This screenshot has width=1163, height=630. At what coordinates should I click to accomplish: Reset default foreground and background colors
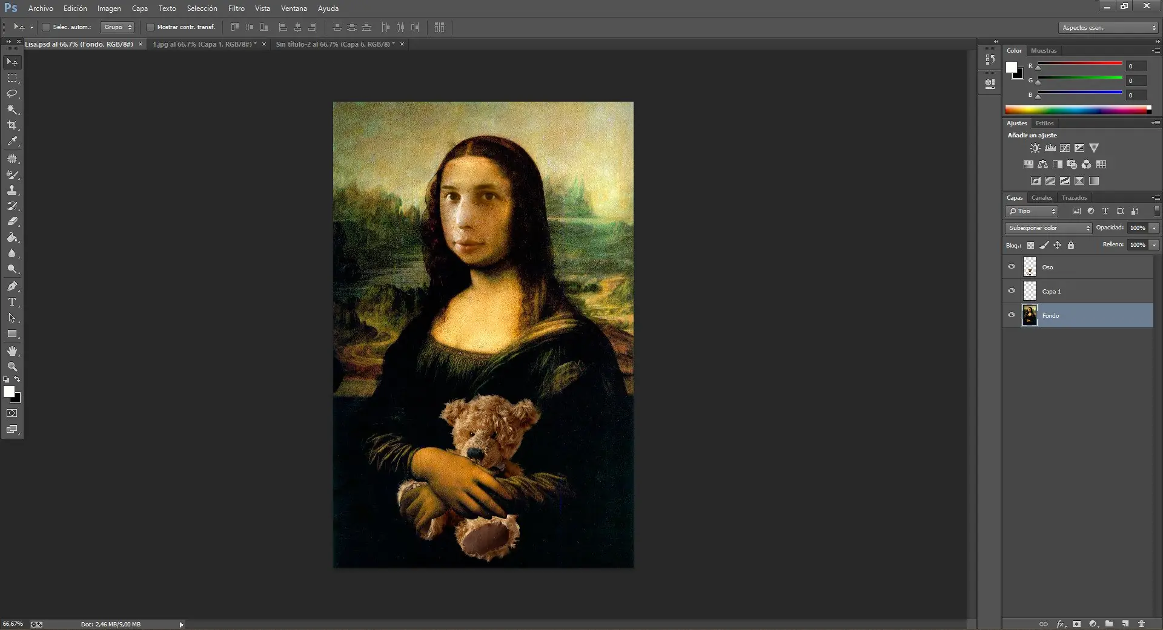coord(6,379)
